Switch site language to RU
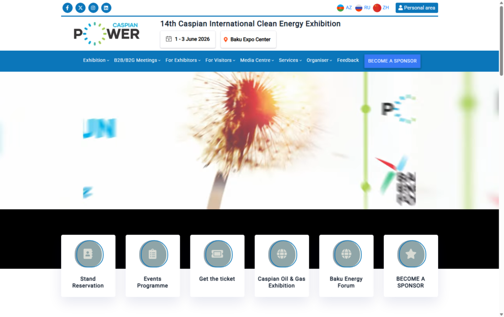Viewport: 504px width, 317px height. [365, 7]
